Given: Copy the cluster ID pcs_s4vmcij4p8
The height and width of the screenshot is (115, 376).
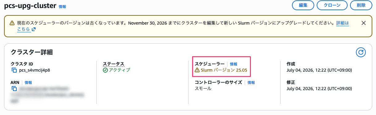Looking at the screenshot, I should [x=14, y=70].
